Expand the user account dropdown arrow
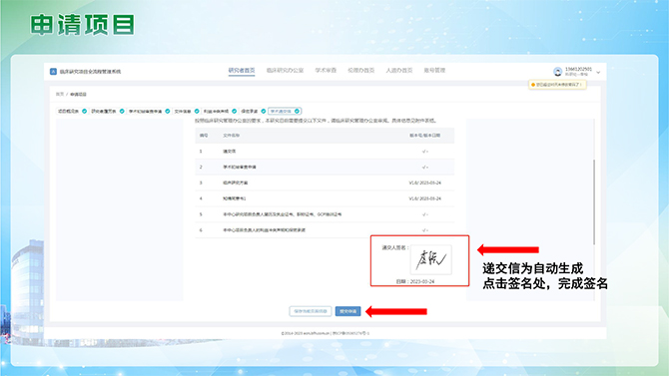The height and width of the screenshot is (376, 669). [598, 73]
